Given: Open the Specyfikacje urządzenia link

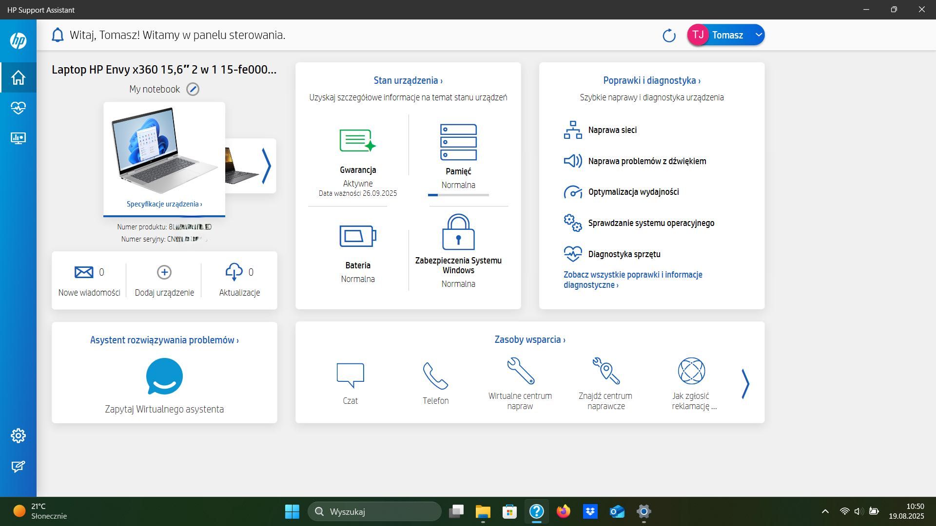Looking at the screenshot, I should point(164,204).
